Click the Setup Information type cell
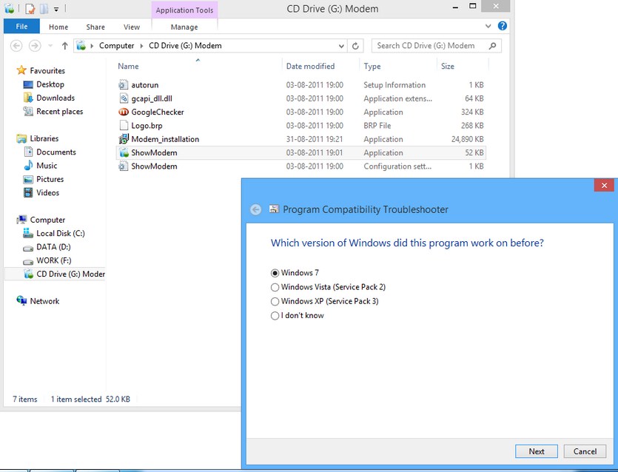Screen dimensions: 618x472 [x=394, y=85]
